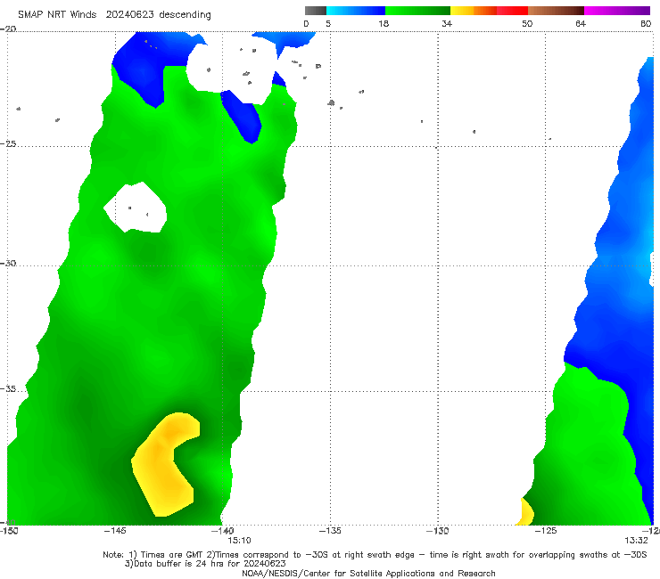
Task: Click the 'NOAA/NESDIS/Center for Satellite Applications and Research' credit
Action: 368,574
